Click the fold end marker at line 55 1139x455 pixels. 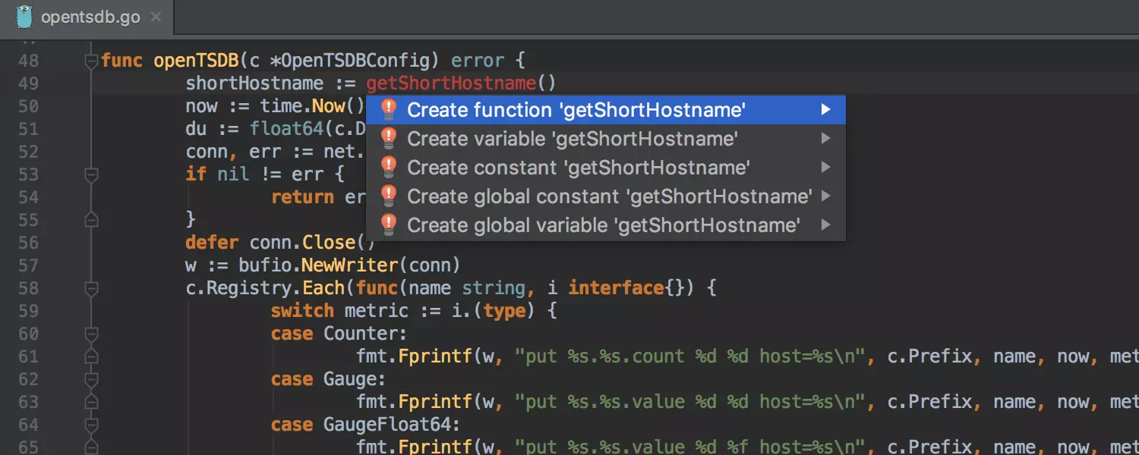92,220
